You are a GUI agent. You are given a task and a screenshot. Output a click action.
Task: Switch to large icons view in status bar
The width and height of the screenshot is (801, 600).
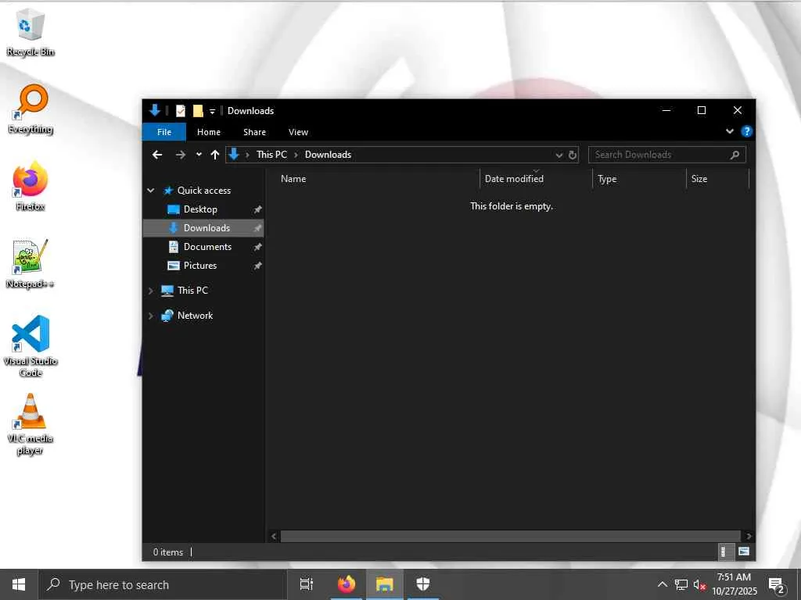[743, 552]
